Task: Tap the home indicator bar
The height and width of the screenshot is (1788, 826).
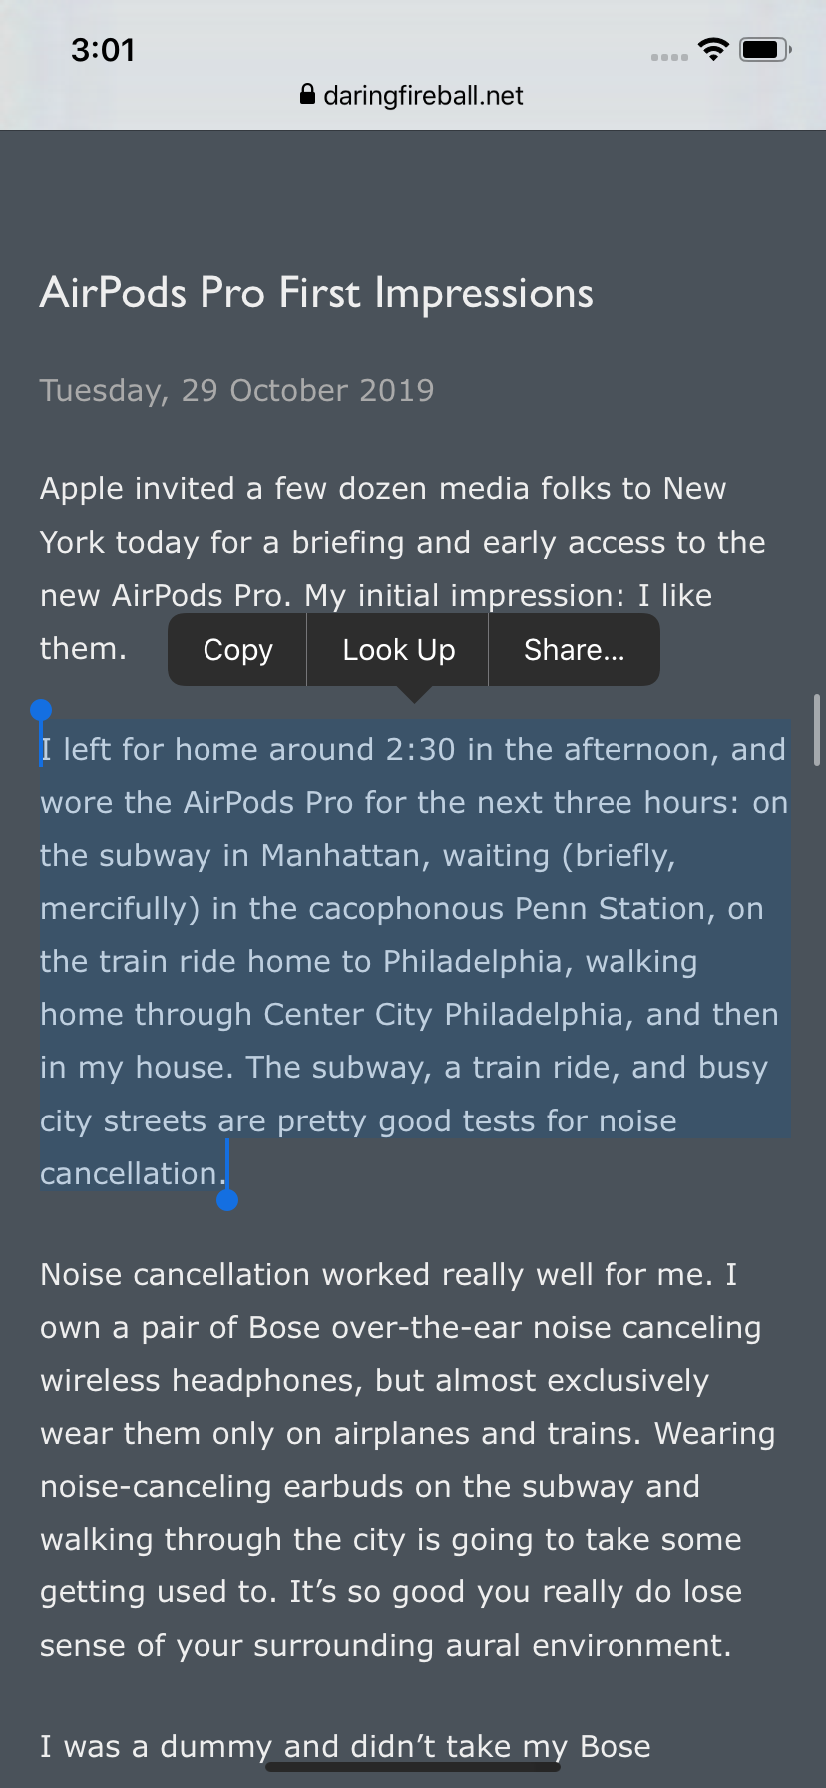Action: coord(413,1767)
